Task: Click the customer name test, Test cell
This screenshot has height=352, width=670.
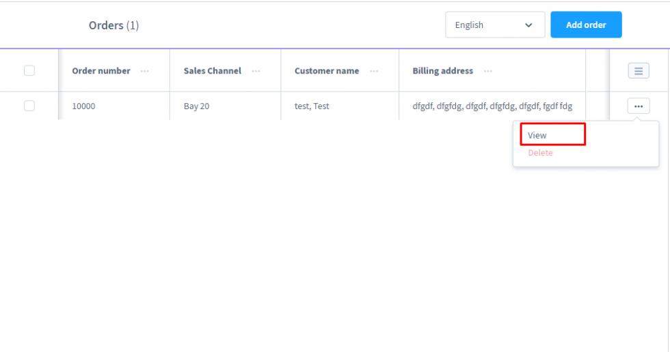Action: coord(312,106)
